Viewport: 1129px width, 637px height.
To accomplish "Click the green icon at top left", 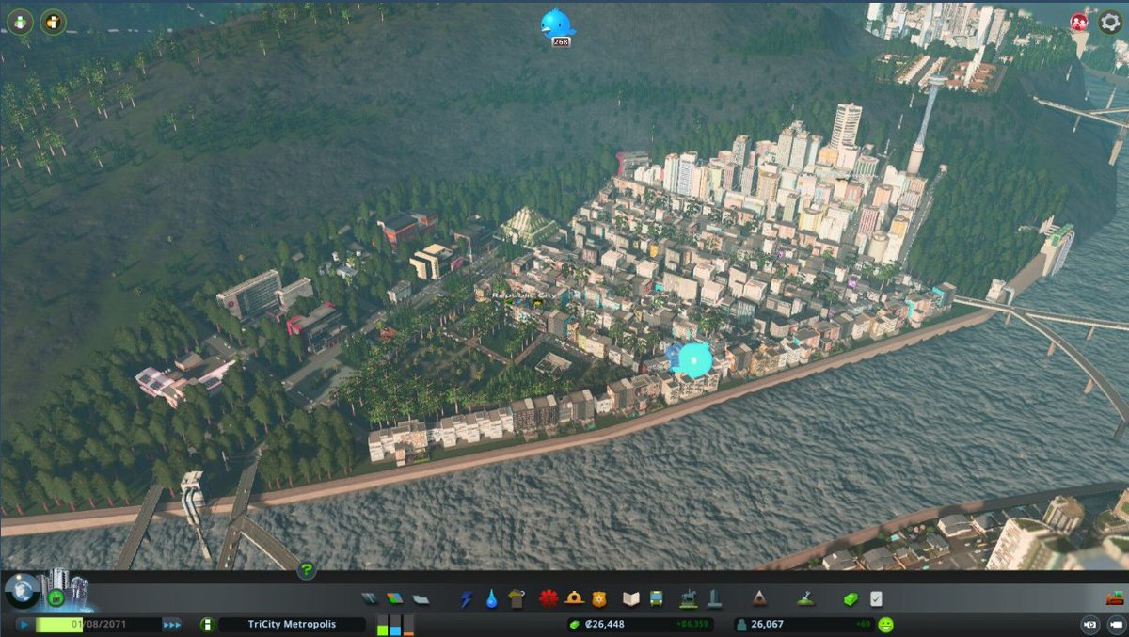I will coord(21,22).
